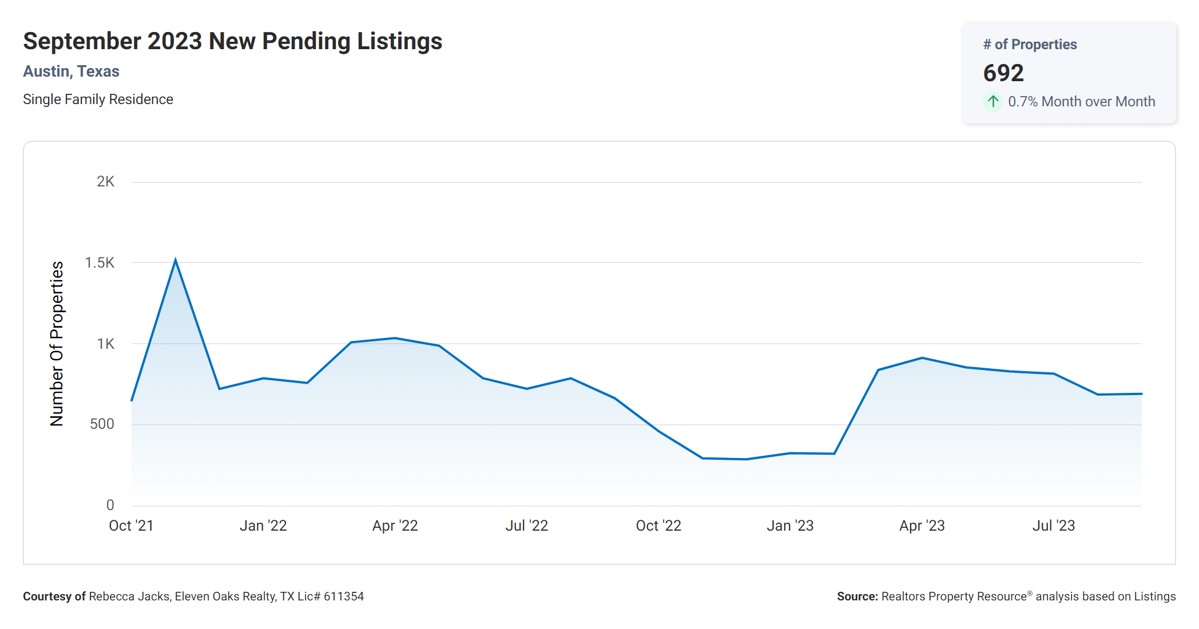The image size is (1199, 629).
Task: Select the '# of Properties' card heading
Action: pos(1030,45)
